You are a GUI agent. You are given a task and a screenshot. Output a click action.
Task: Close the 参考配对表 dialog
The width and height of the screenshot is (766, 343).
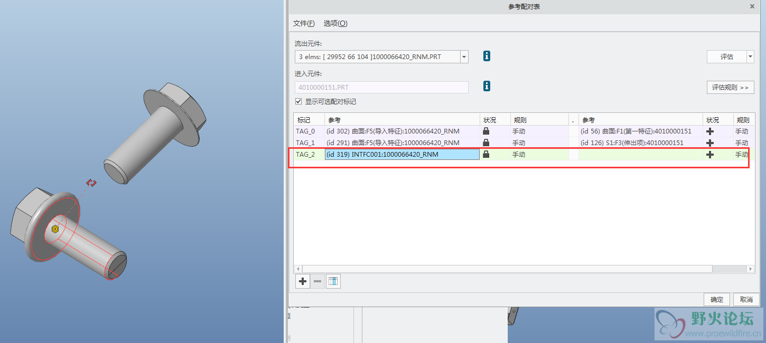[x=752, y=6]
